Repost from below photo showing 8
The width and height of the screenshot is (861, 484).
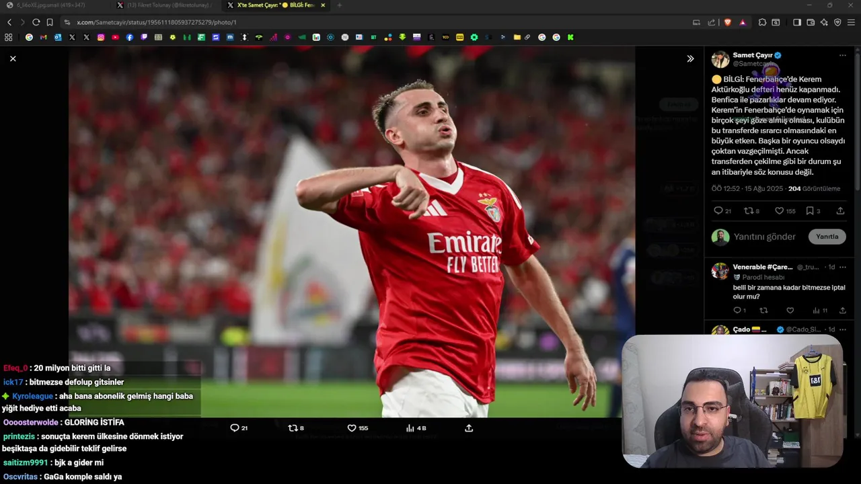[x=296, y=428]
